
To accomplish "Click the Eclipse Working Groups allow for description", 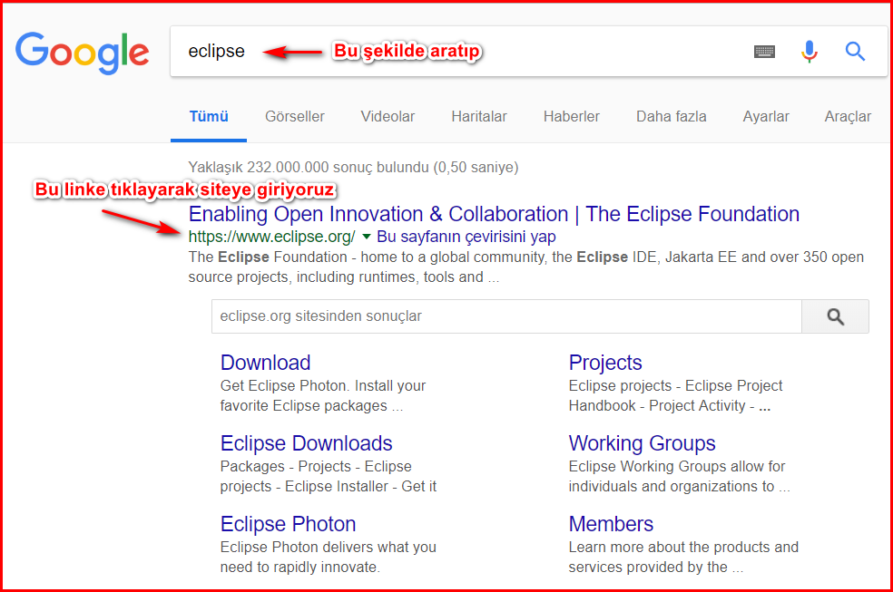I will (679, 477).
